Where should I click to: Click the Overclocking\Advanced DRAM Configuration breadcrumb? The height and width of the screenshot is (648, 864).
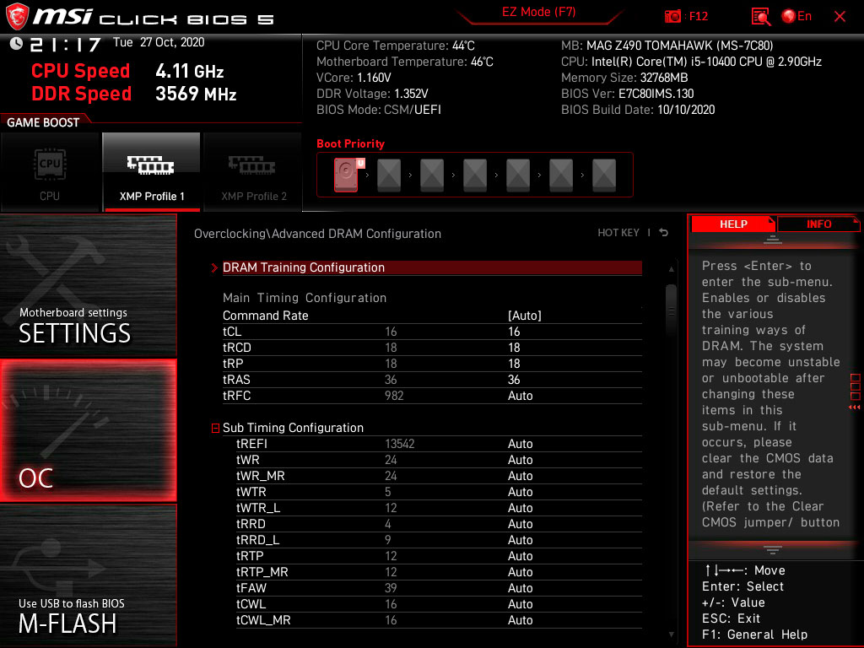point(317,234)
